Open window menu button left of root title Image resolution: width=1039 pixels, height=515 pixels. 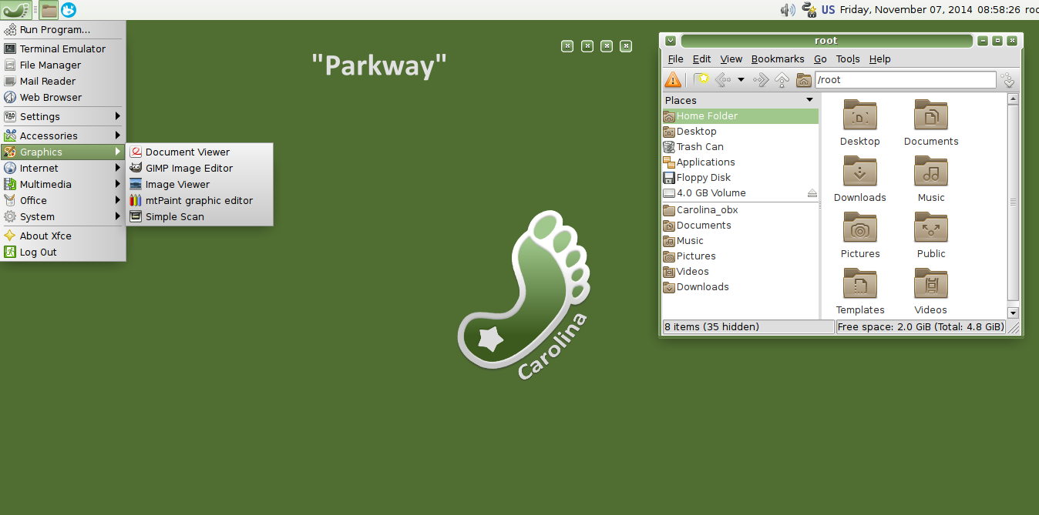(671, 41)
